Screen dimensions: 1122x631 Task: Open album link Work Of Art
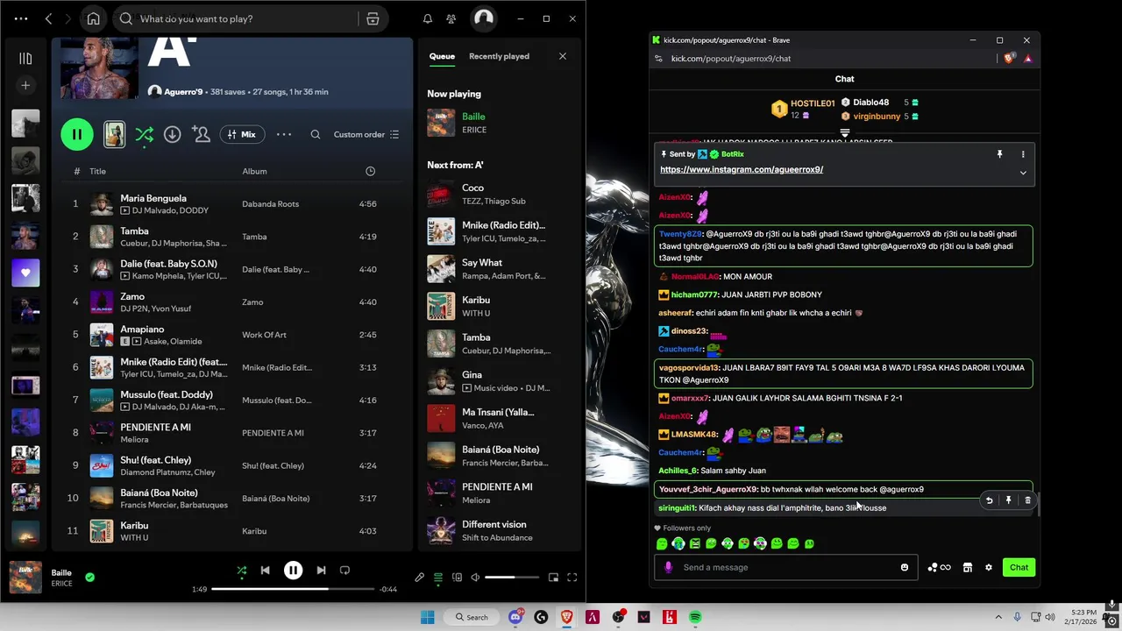[x=264, y=335]
